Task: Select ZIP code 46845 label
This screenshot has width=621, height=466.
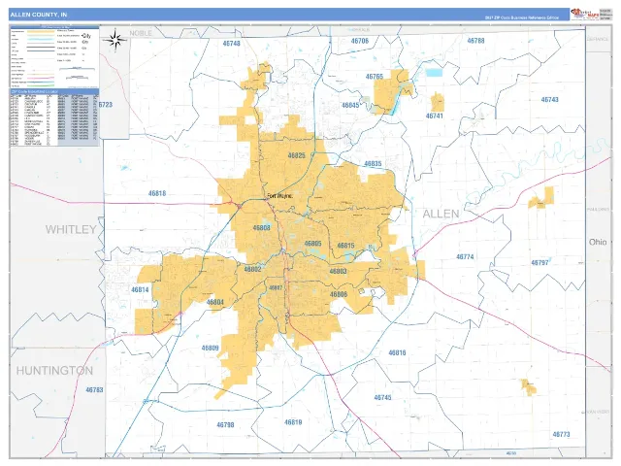Action: tap(350, 106)
